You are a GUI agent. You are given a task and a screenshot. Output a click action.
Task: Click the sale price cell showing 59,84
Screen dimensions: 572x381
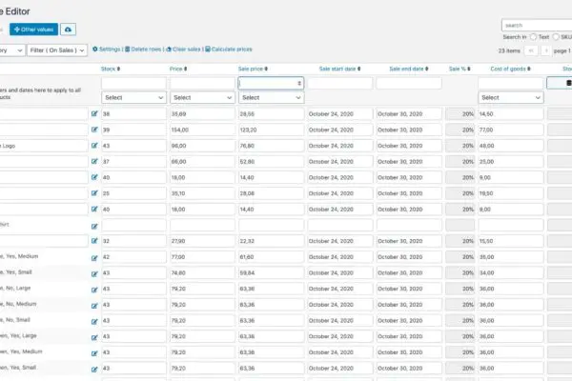(271, 272)
